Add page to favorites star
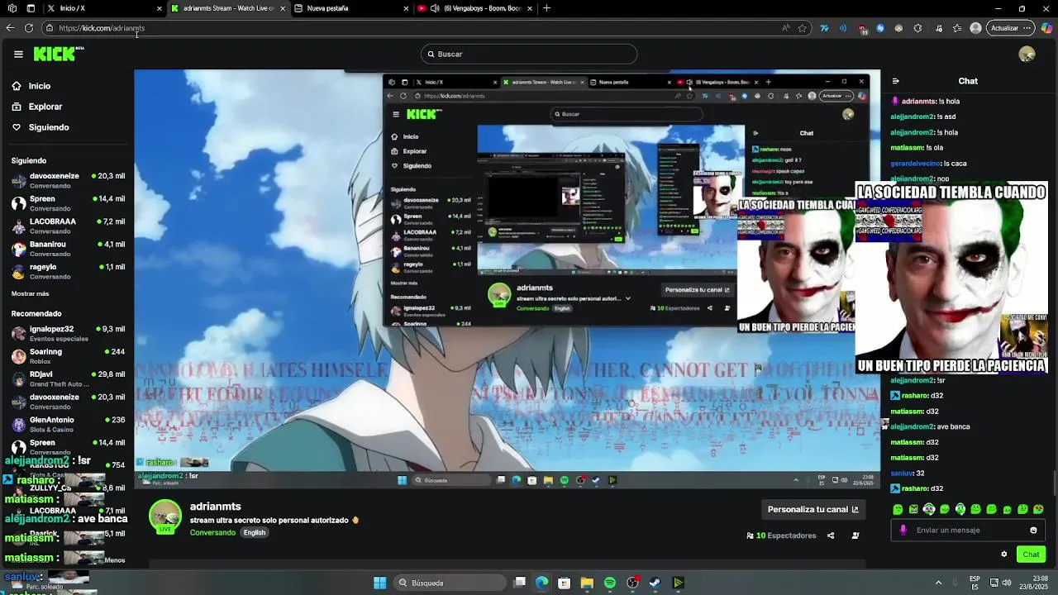Screen dimensions: 1058x595 tap(802, 28)
